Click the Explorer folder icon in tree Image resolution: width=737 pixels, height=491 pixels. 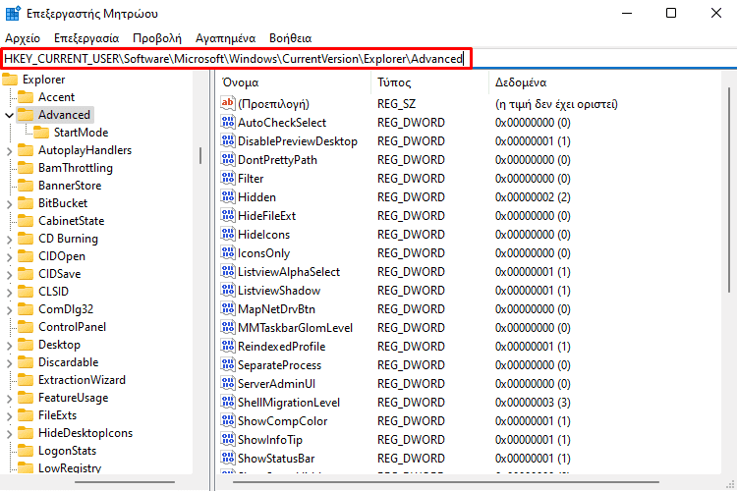pos(10,80)
